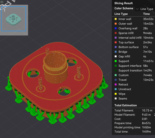Screen dimensions: 155x138
Task: Click the Seams label
Action: [123, 99]
